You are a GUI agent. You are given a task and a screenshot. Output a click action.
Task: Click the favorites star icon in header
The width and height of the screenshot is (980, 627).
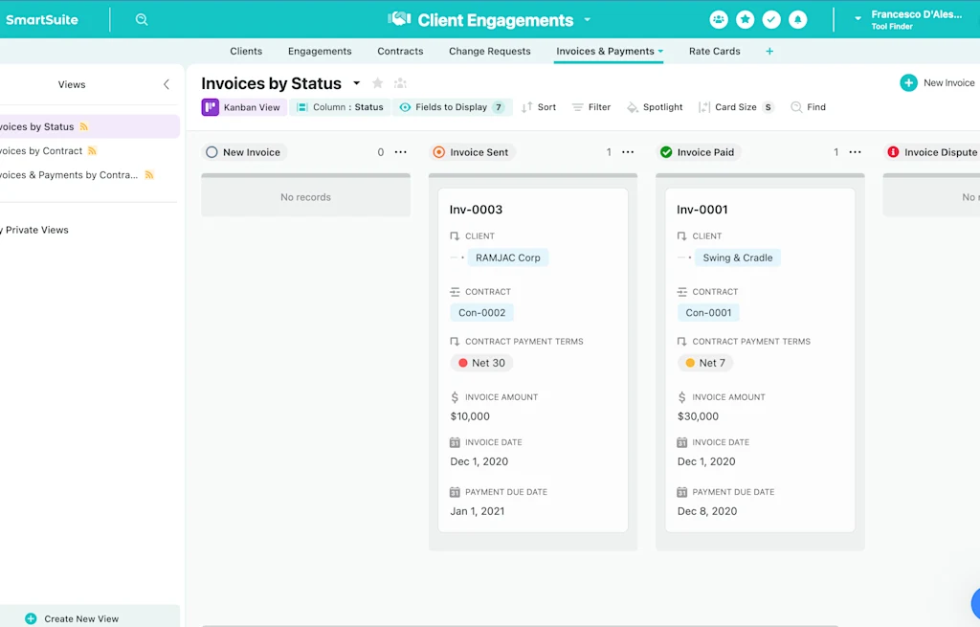pos(745,19)
